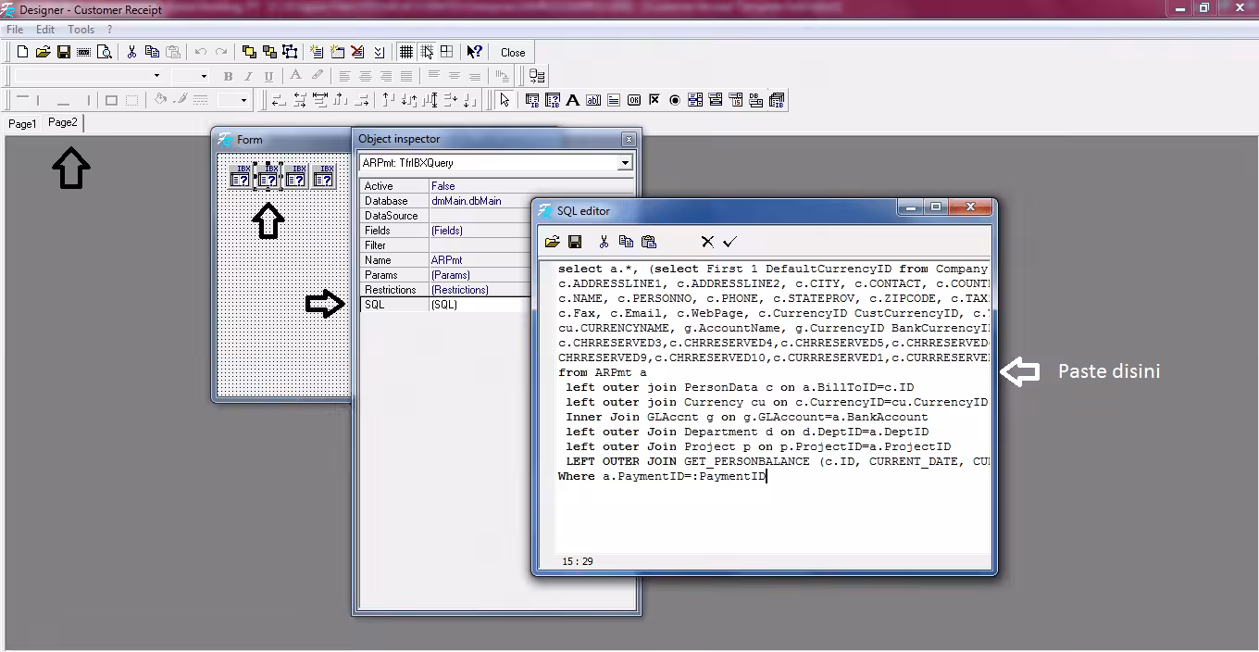Image resolution: width=1259 pixels, height=652 pixels.
Task: Select third IBX query component on Form
Action: (x=295, y=176)
